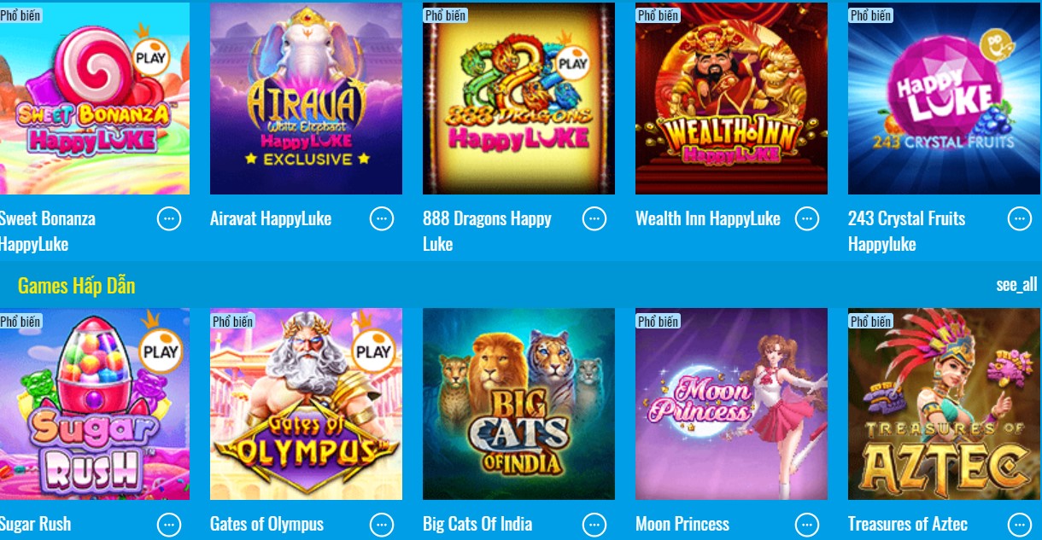Select the Gates of Olympus thumbnail
Screen dimensions: 1042x540
(306, 404)
